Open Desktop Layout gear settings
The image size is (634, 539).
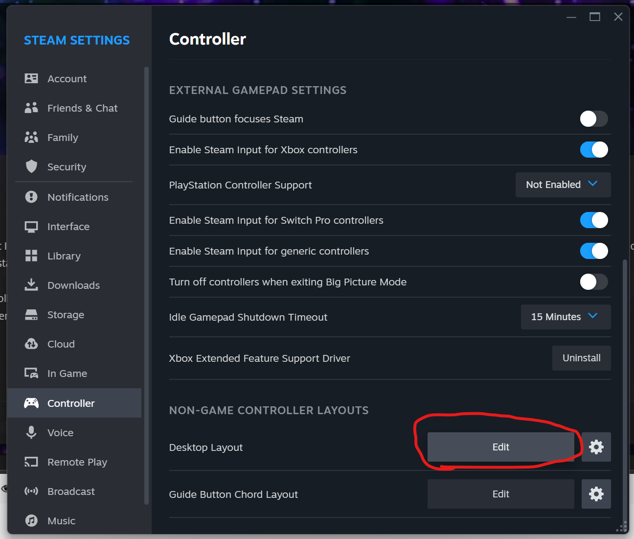coord(596,447)
